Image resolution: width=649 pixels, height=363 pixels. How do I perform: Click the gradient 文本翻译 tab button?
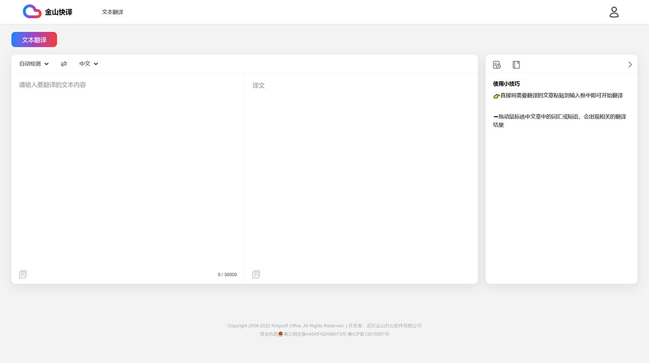pyautogui.click(x=34, y=39)
